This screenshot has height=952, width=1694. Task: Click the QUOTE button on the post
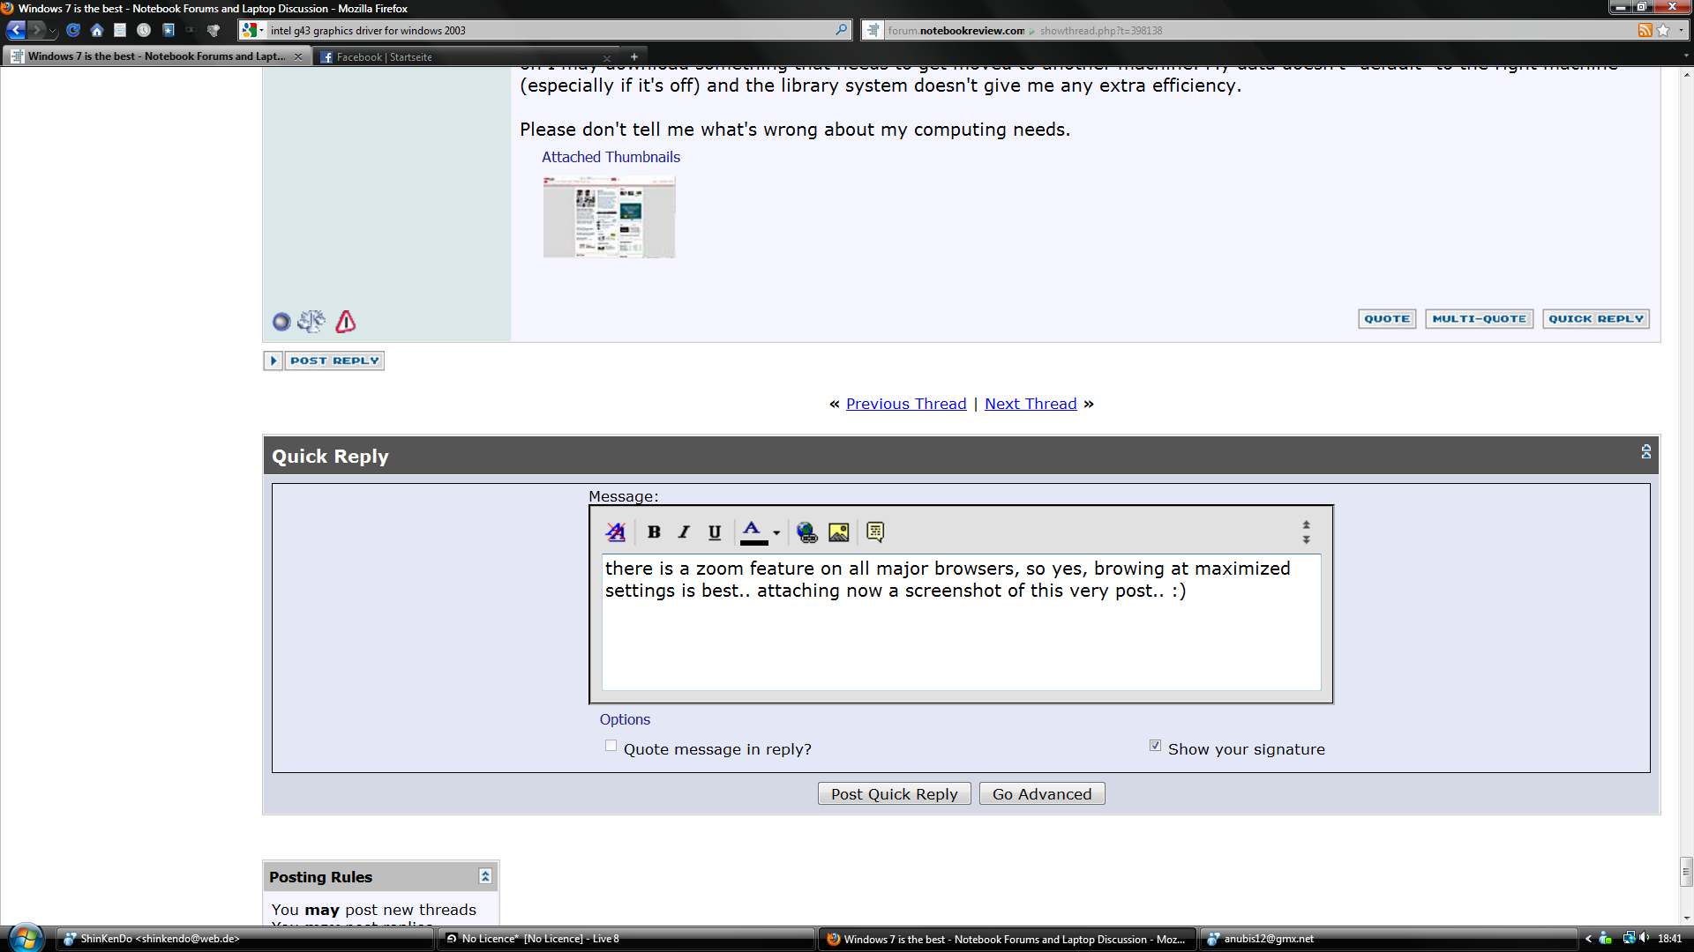click(x=1387, y=319)
